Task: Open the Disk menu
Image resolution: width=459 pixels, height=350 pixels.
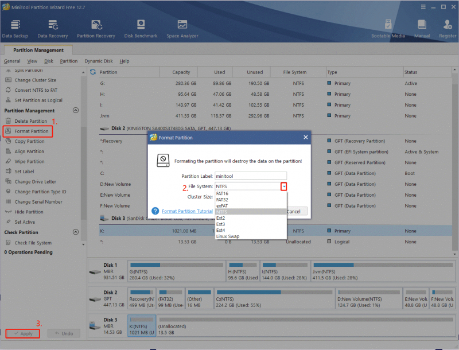Action: click(x=49, y=61)
